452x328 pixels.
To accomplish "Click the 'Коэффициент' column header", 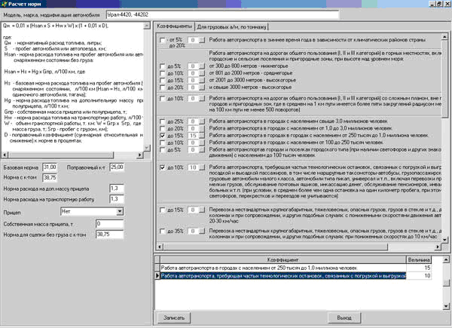I will [283, 259].
